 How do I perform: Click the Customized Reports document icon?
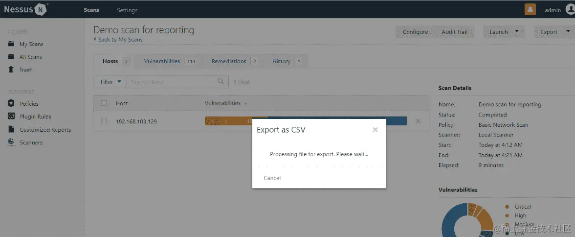coord(11,129)
